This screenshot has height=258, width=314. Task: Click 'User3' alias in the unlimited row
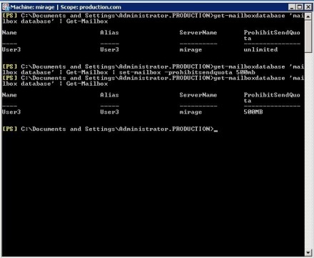[x=109, y=49]
